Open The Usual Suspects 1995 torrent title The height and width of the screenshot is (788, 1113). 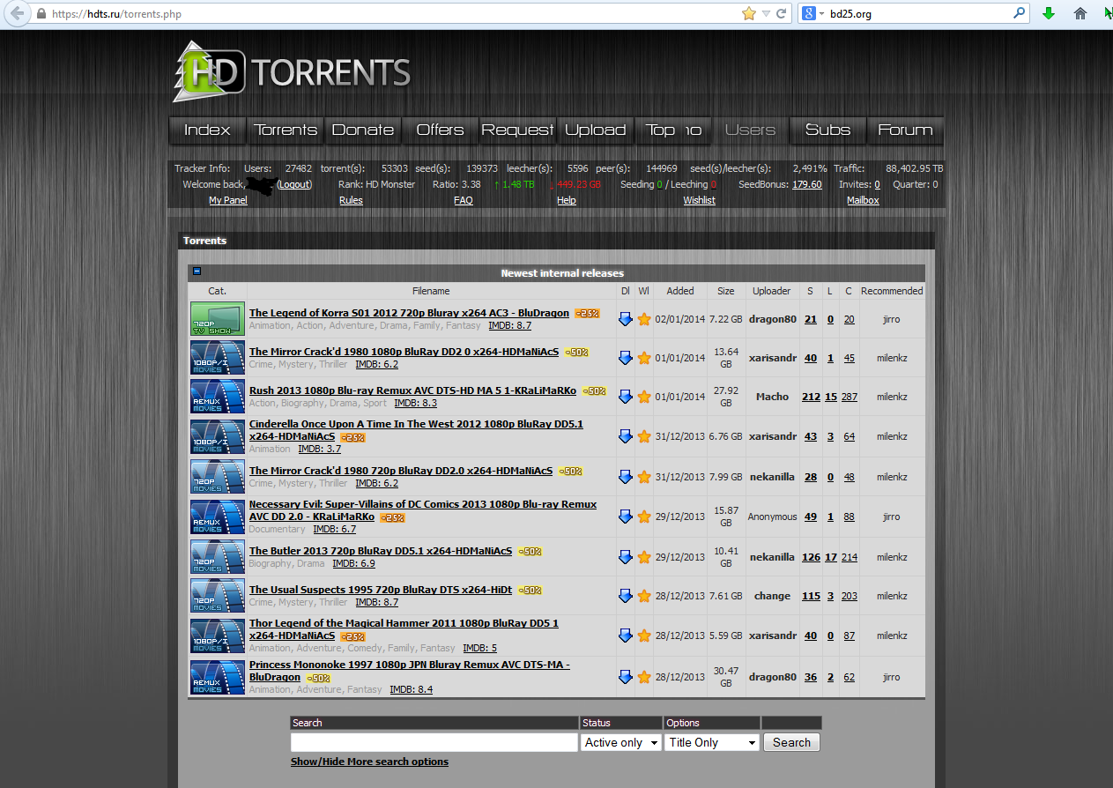pos(381,590)
